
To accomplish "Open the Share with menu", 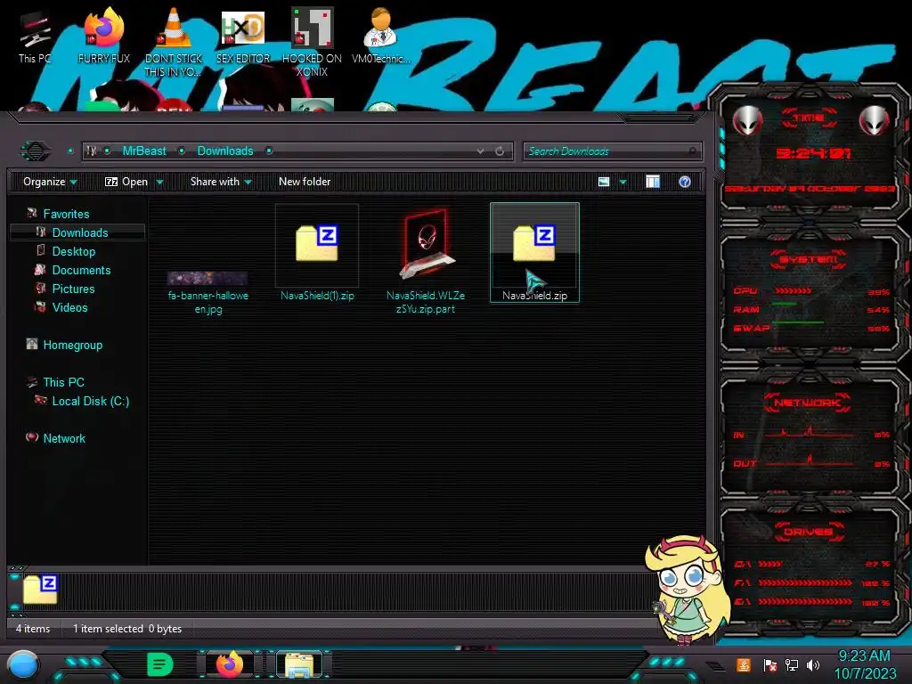I will [221, 182].
